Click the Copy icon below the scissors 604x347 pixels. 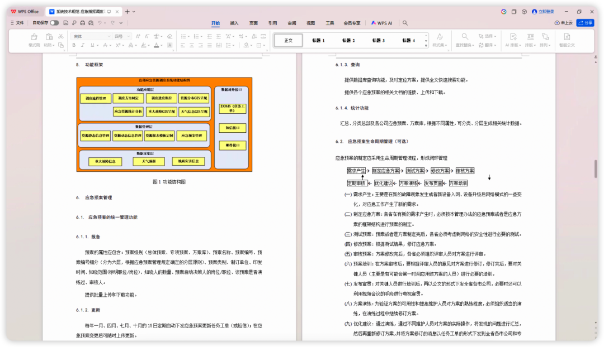[61, 45]
